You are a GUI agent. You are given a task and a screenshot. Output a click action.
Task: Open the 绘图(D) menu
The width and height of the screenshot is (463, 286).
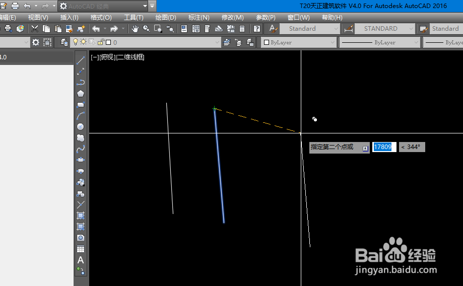(x=166, y=18)
